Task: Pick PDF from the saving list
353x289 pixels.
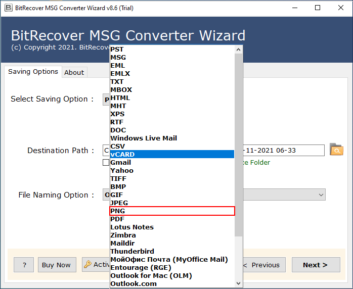Action: coord(172,219)
